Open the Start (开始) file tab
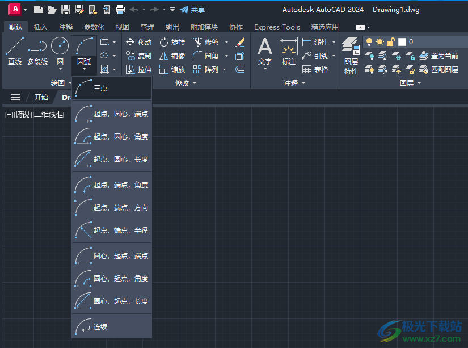This screenshot has width=468, height=348. (x=41, y=97)
